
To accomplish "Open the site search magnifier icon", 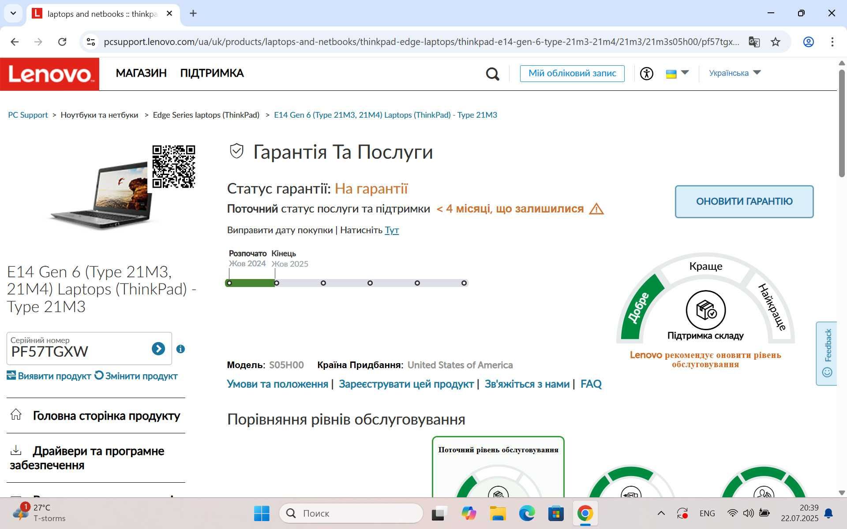I will pos(492,74).
